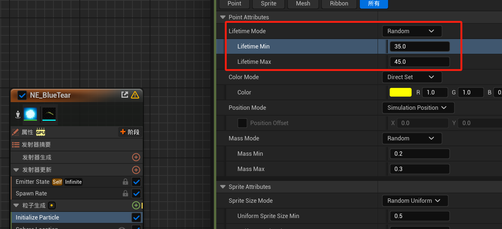502x229 pixels.
Task: Open the Lifetime Mode dropdown
Action: (x=412, y=31)
